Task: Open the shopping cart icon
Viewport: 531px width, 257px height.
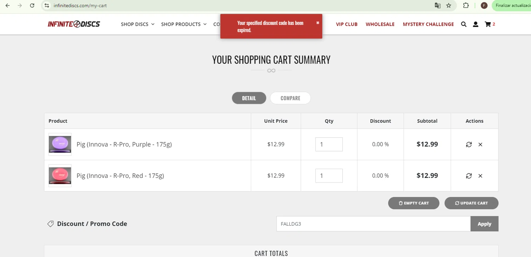Action: click(x=488, y=24)
